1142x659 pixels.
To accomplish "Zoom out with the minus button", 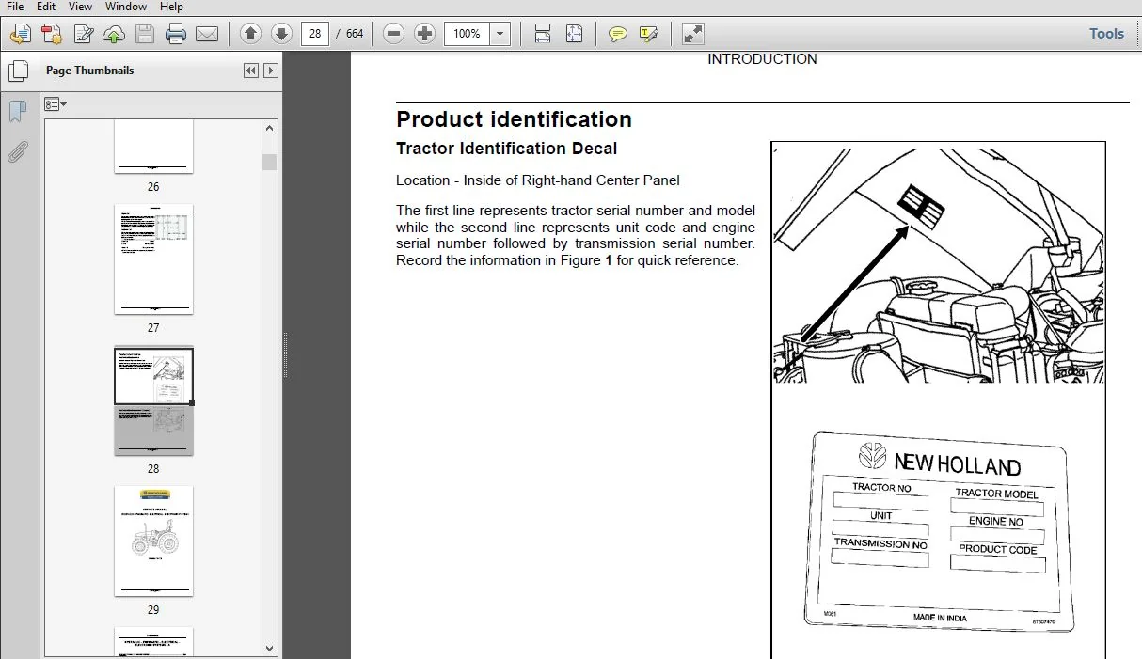I will point(394,34).
